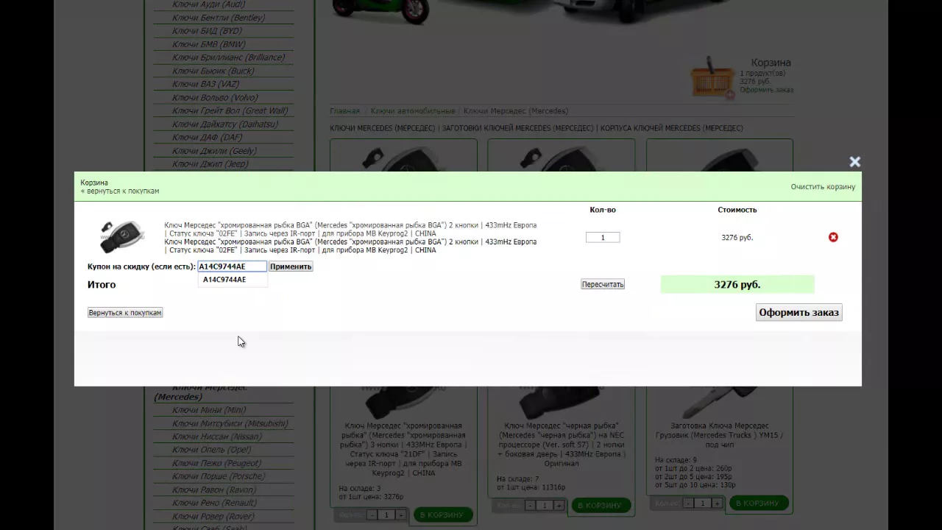Screen dimensions: 942x530
Task: Open ЗАГОТОВКИ КЛЮЧЕЙ MERCEDES subcategory
Action: point(517,128)
